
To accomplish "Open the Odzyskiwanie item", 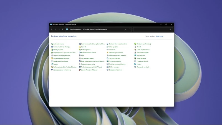I will [x=140, y=56].
